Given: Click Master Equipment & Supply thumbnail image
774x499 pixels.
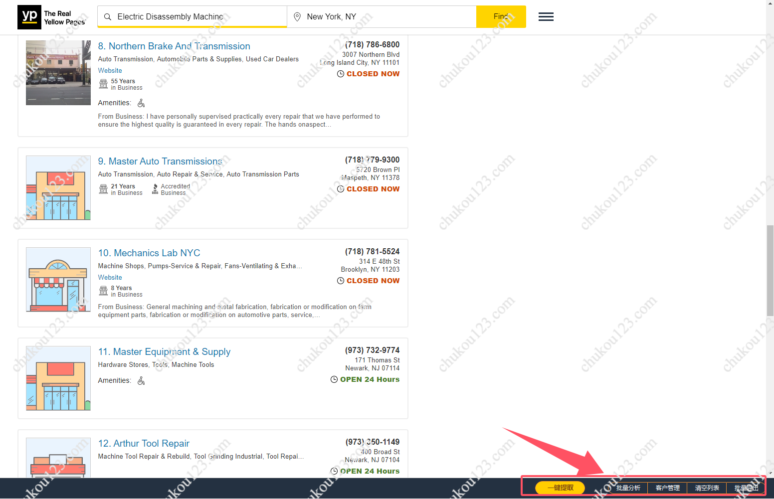Looking at the screenshot, I should pyautogui.click(x=58, y=378).
